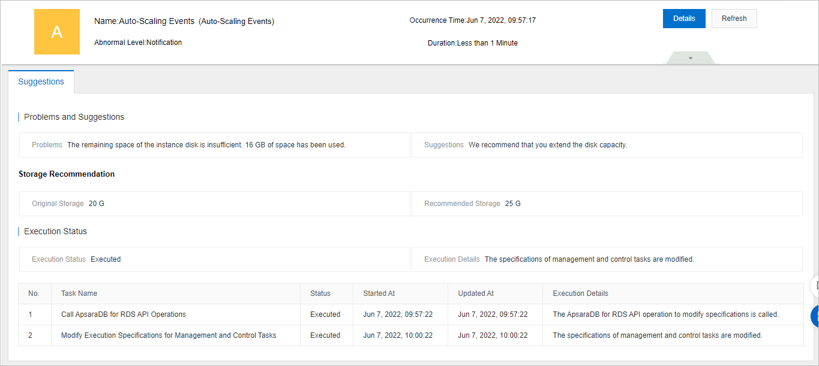The image size is (819, 366).
Task: Click the "No." column header
Action: (x=34, y=294)
